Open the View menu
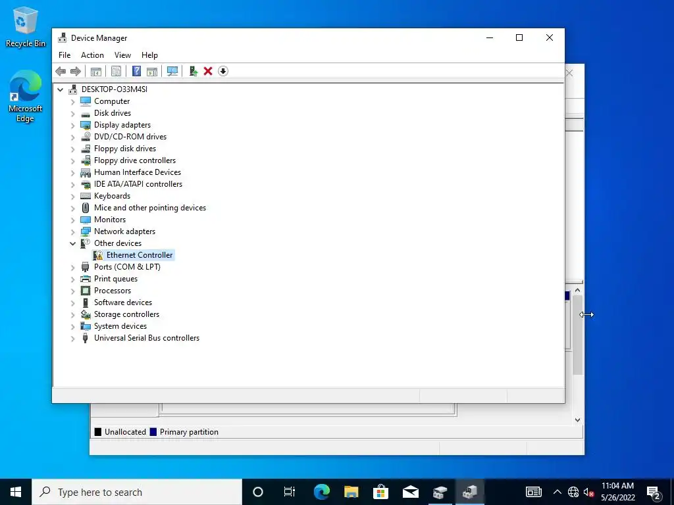 [x=122, y=55]
